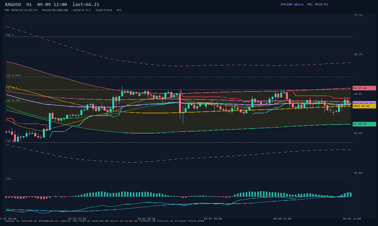Click the 66.87 price axis label
Image resolution: width=378 pixels, height=226 pixels.
358,94
